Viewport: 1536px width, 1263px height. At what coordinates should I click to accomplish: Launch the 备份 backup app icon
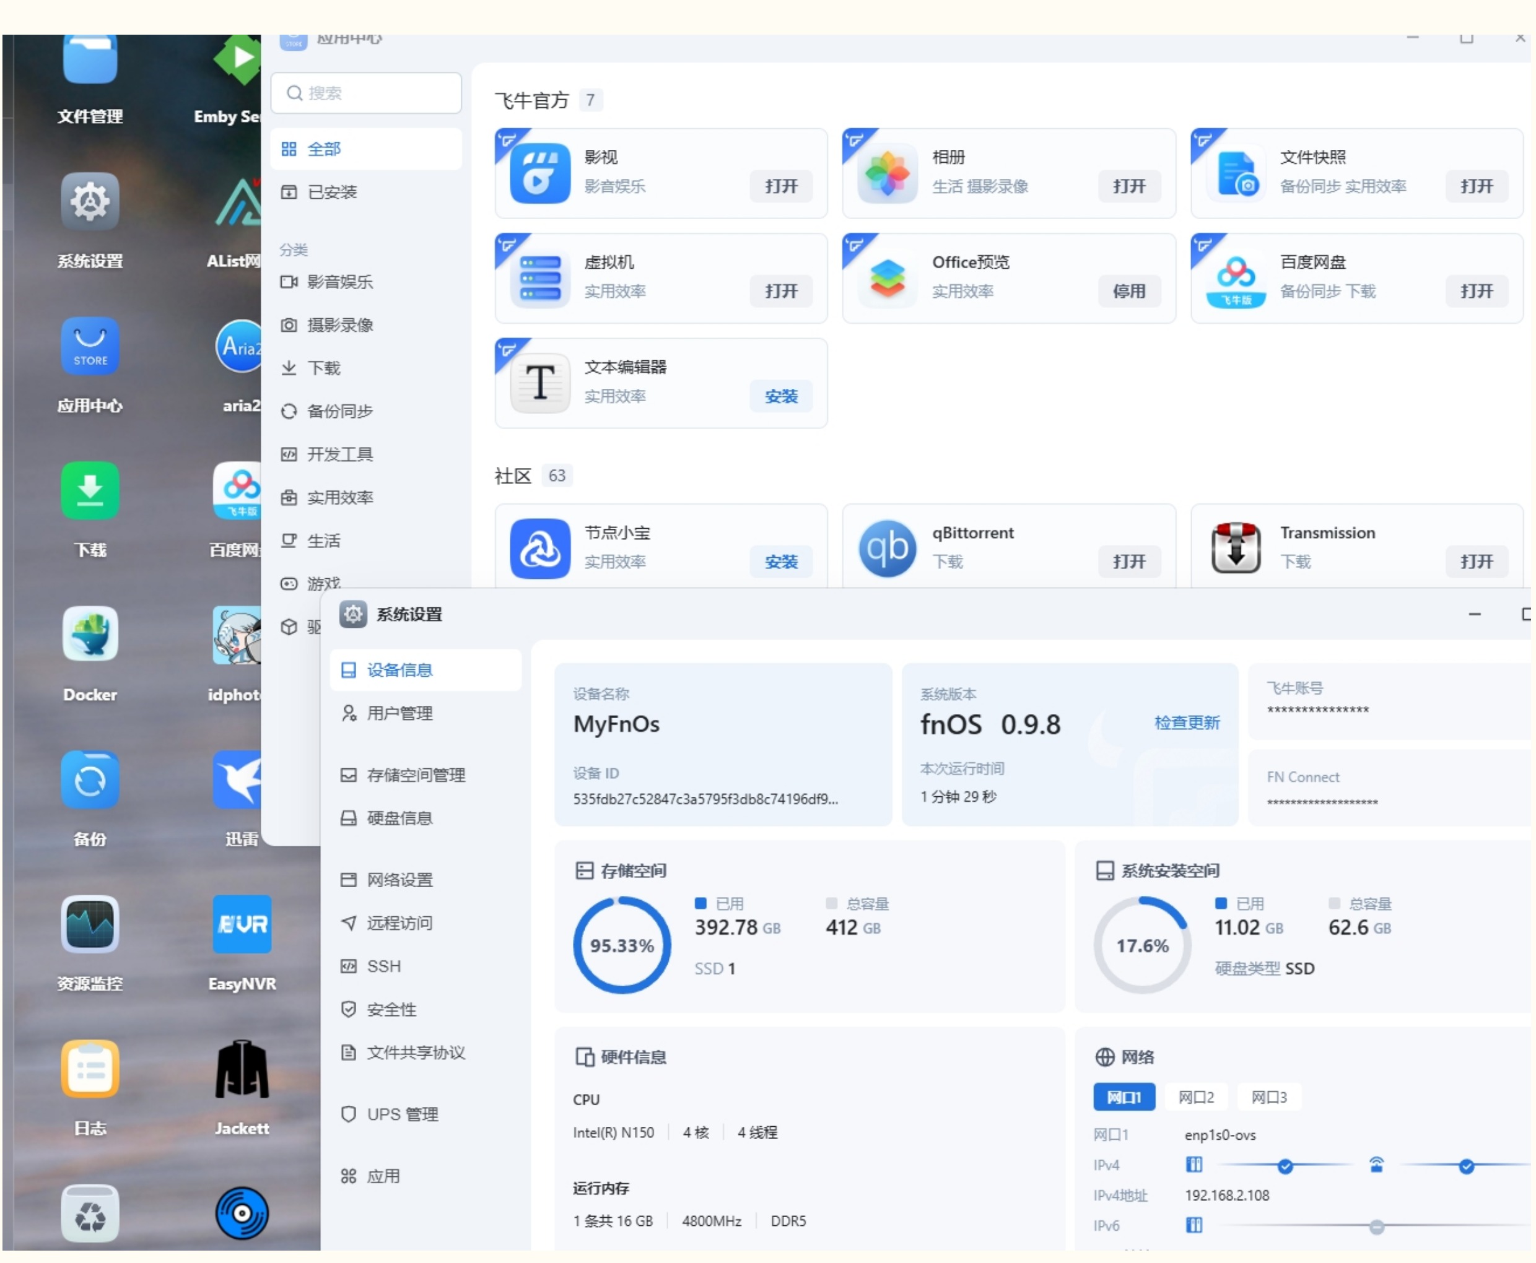[90, 780]
